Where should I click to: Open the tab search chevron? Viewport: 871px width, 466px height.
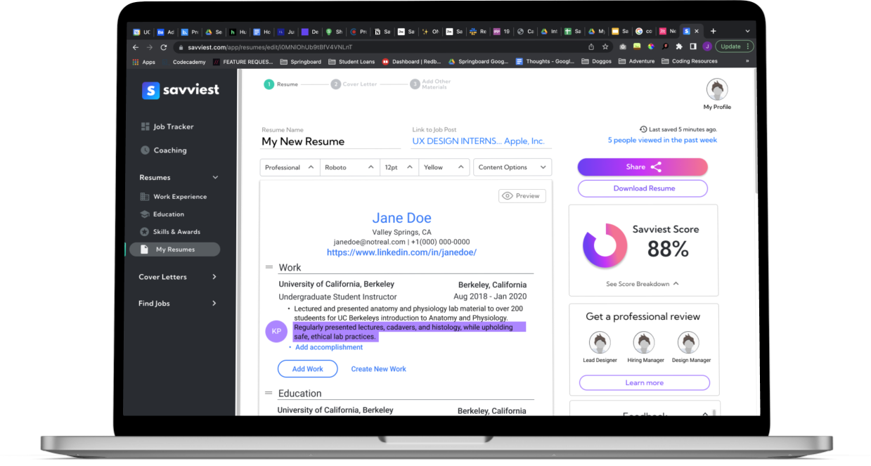(x=747, y=31)
